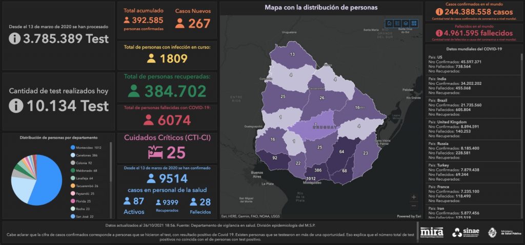Click info icon beside 10.134 Test

click(16, 106)
